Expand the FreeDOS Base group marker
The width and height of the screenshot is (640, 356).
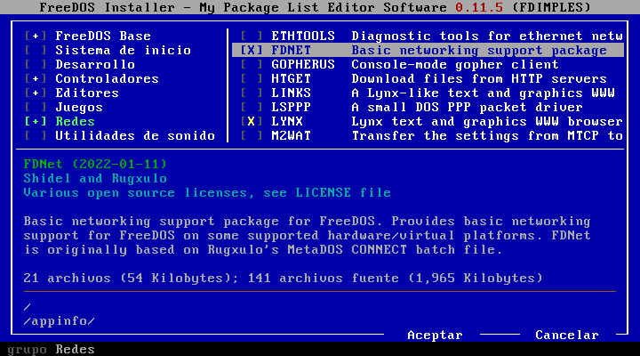click(x=36, y=36)
